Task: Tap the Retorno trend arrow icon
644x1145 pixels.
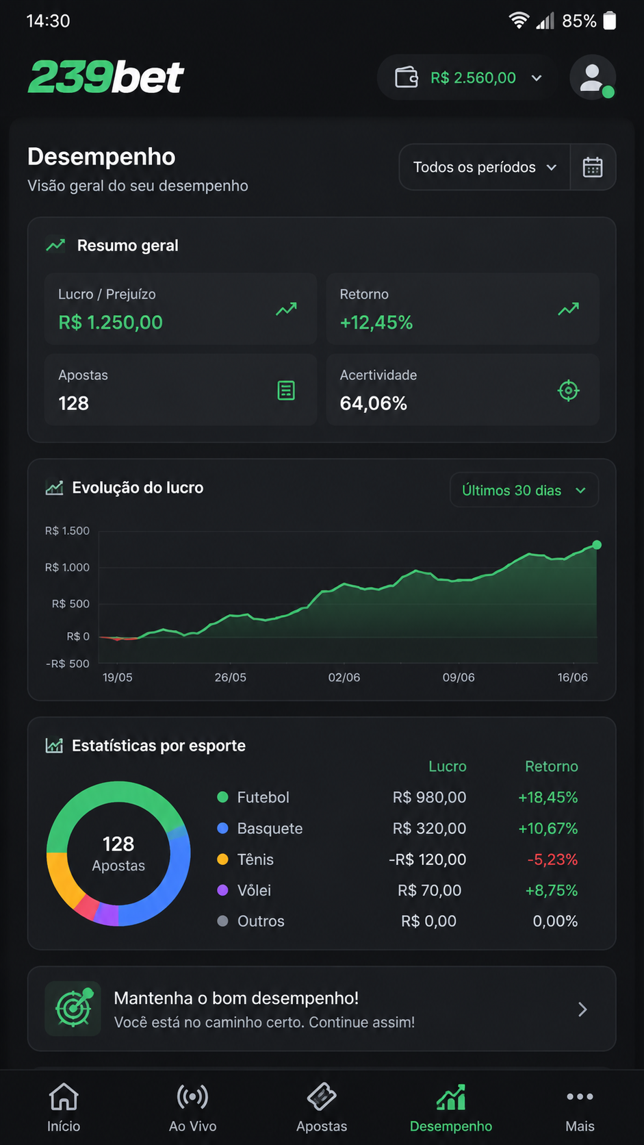Action: 568,310
